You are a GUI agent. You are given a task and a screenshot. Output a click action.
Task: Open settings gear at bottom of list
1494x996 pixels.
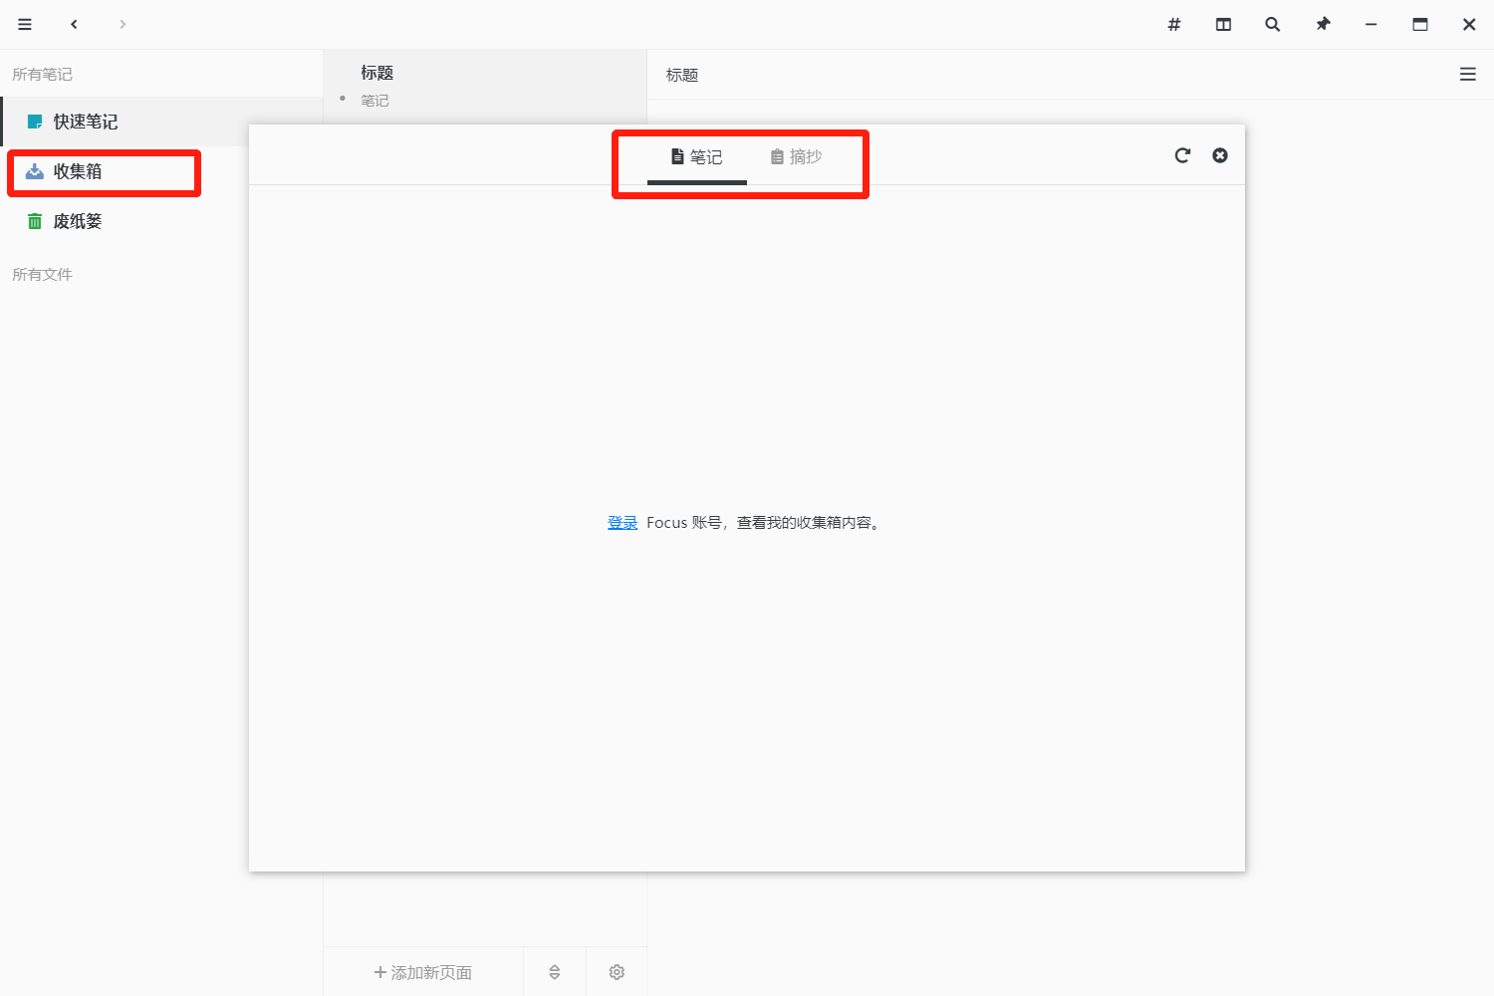point(617,972)
